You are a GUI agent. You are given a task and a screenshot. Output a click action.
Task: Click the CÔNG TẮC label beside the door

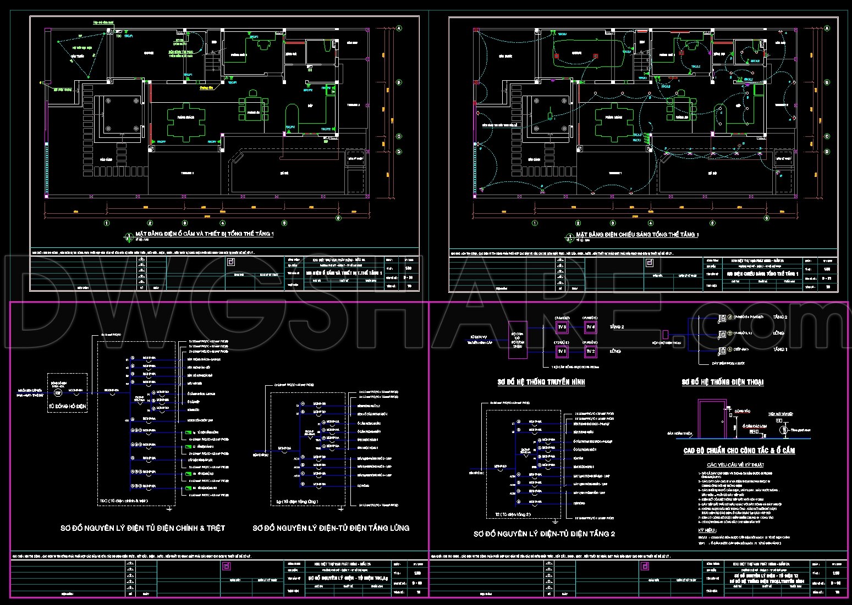tap(743, 411)
